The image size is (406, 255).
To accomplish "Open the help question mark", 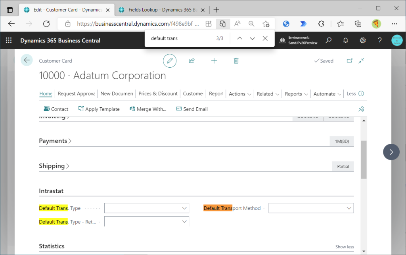I will [379, 40].
